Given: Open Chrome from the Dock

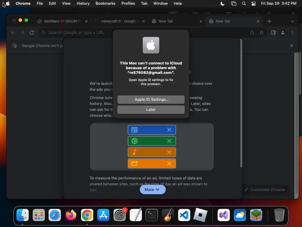Looking at the screenshot, I should click(x=87, y=215).
